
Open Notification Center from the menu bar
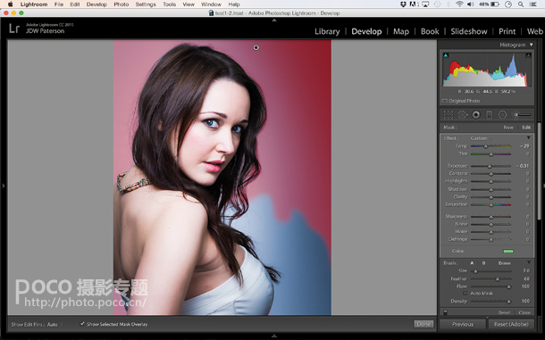(532, 4)
